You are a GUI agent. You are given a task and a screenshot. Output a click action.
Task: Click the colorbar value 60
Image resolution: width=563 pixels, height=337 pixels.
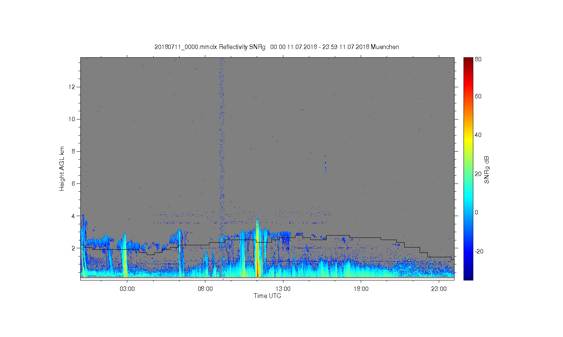pyautogui.click(x=478, y=96)
